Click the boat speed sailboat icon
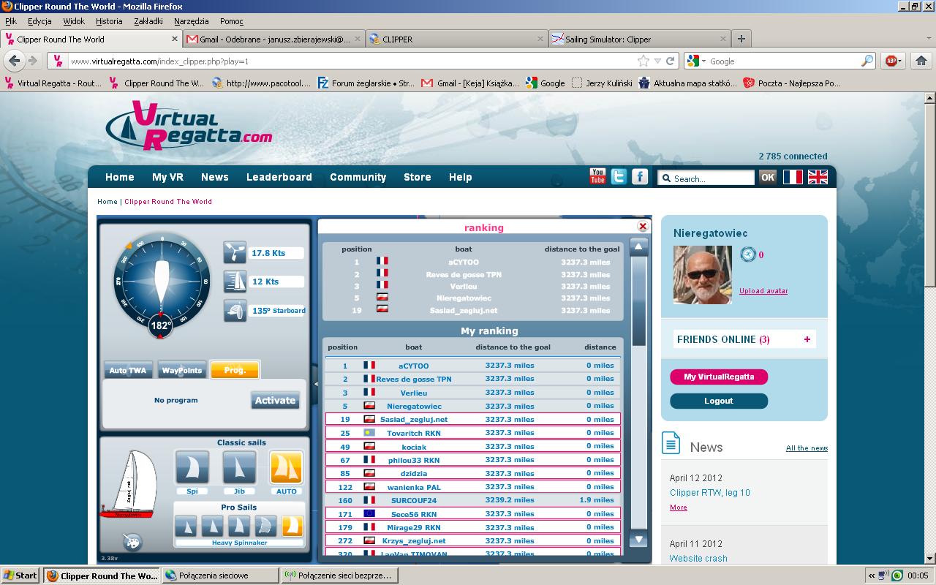 pos(235,282)
